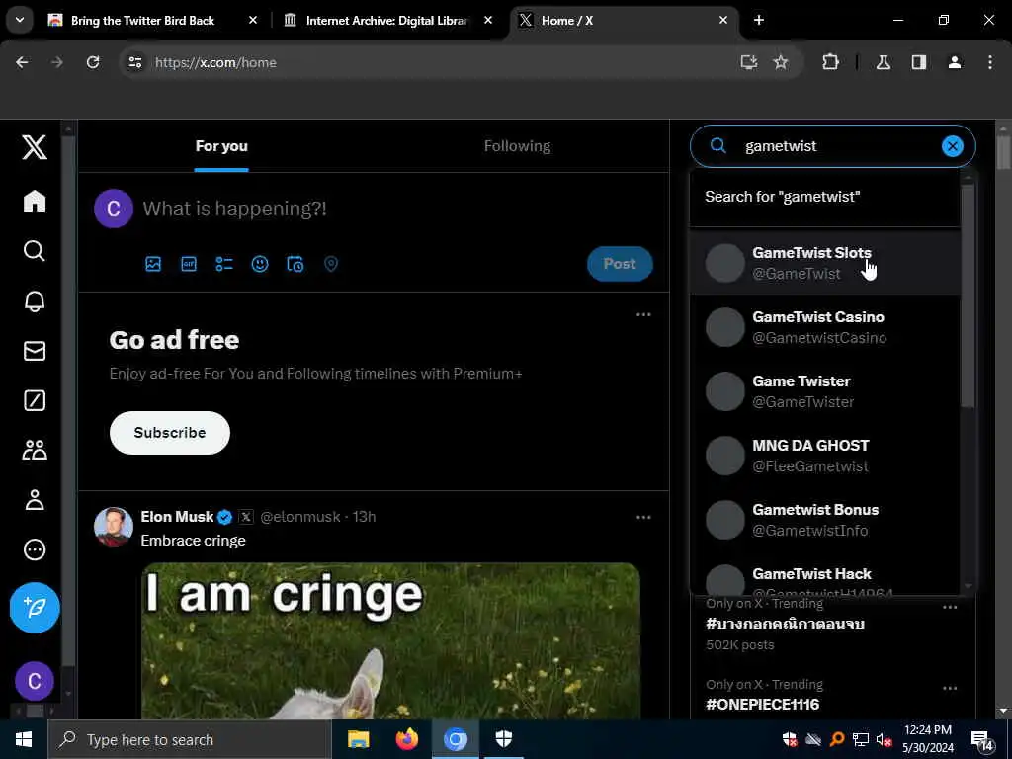This screenshot has height=759, width=1012.
Task: Select GameTwist Slots suggestion
Action: (825, 263)
